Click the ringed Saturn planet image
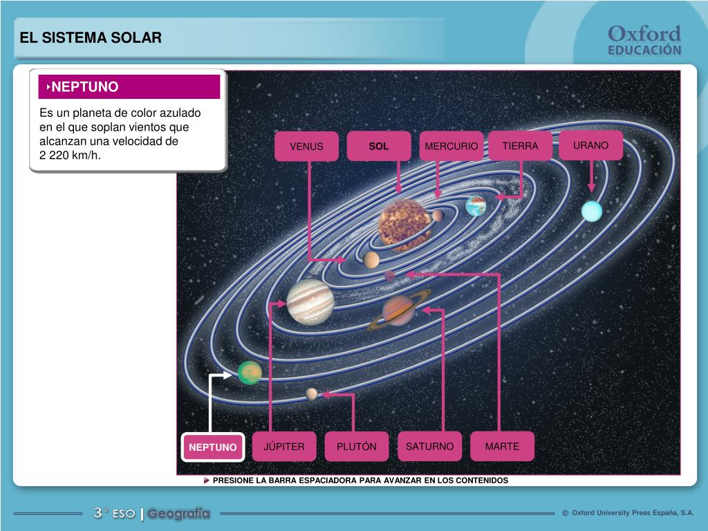 tap(399, 310)
